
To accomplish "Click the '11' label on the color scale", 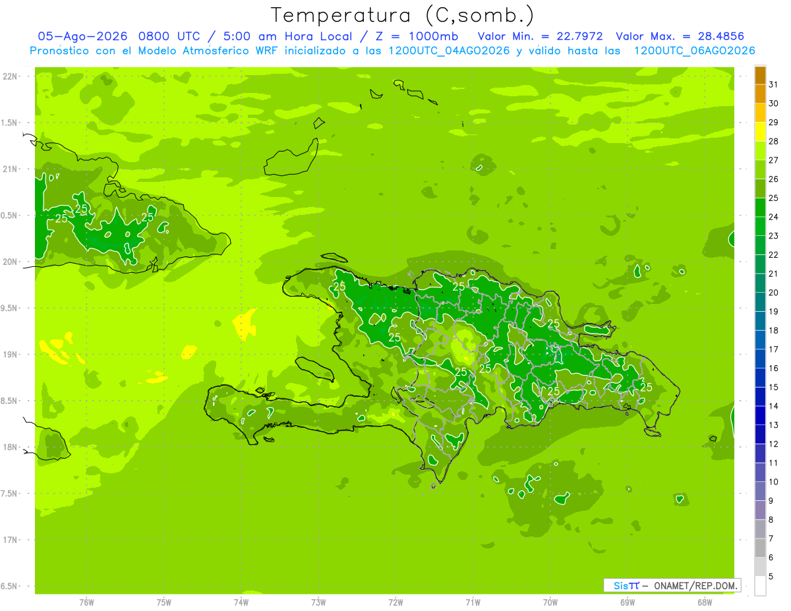I will (774, 463).
